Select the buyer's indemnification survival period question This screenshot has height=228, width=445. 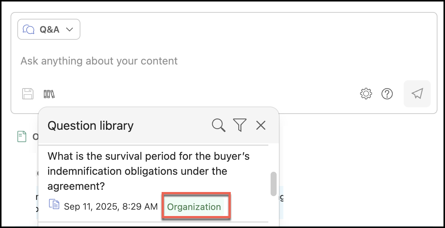click(148, 171)
